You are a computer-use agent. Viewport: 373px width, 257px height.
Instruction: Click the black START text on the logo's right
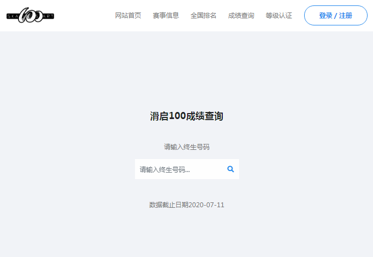(x=47, y=16)
